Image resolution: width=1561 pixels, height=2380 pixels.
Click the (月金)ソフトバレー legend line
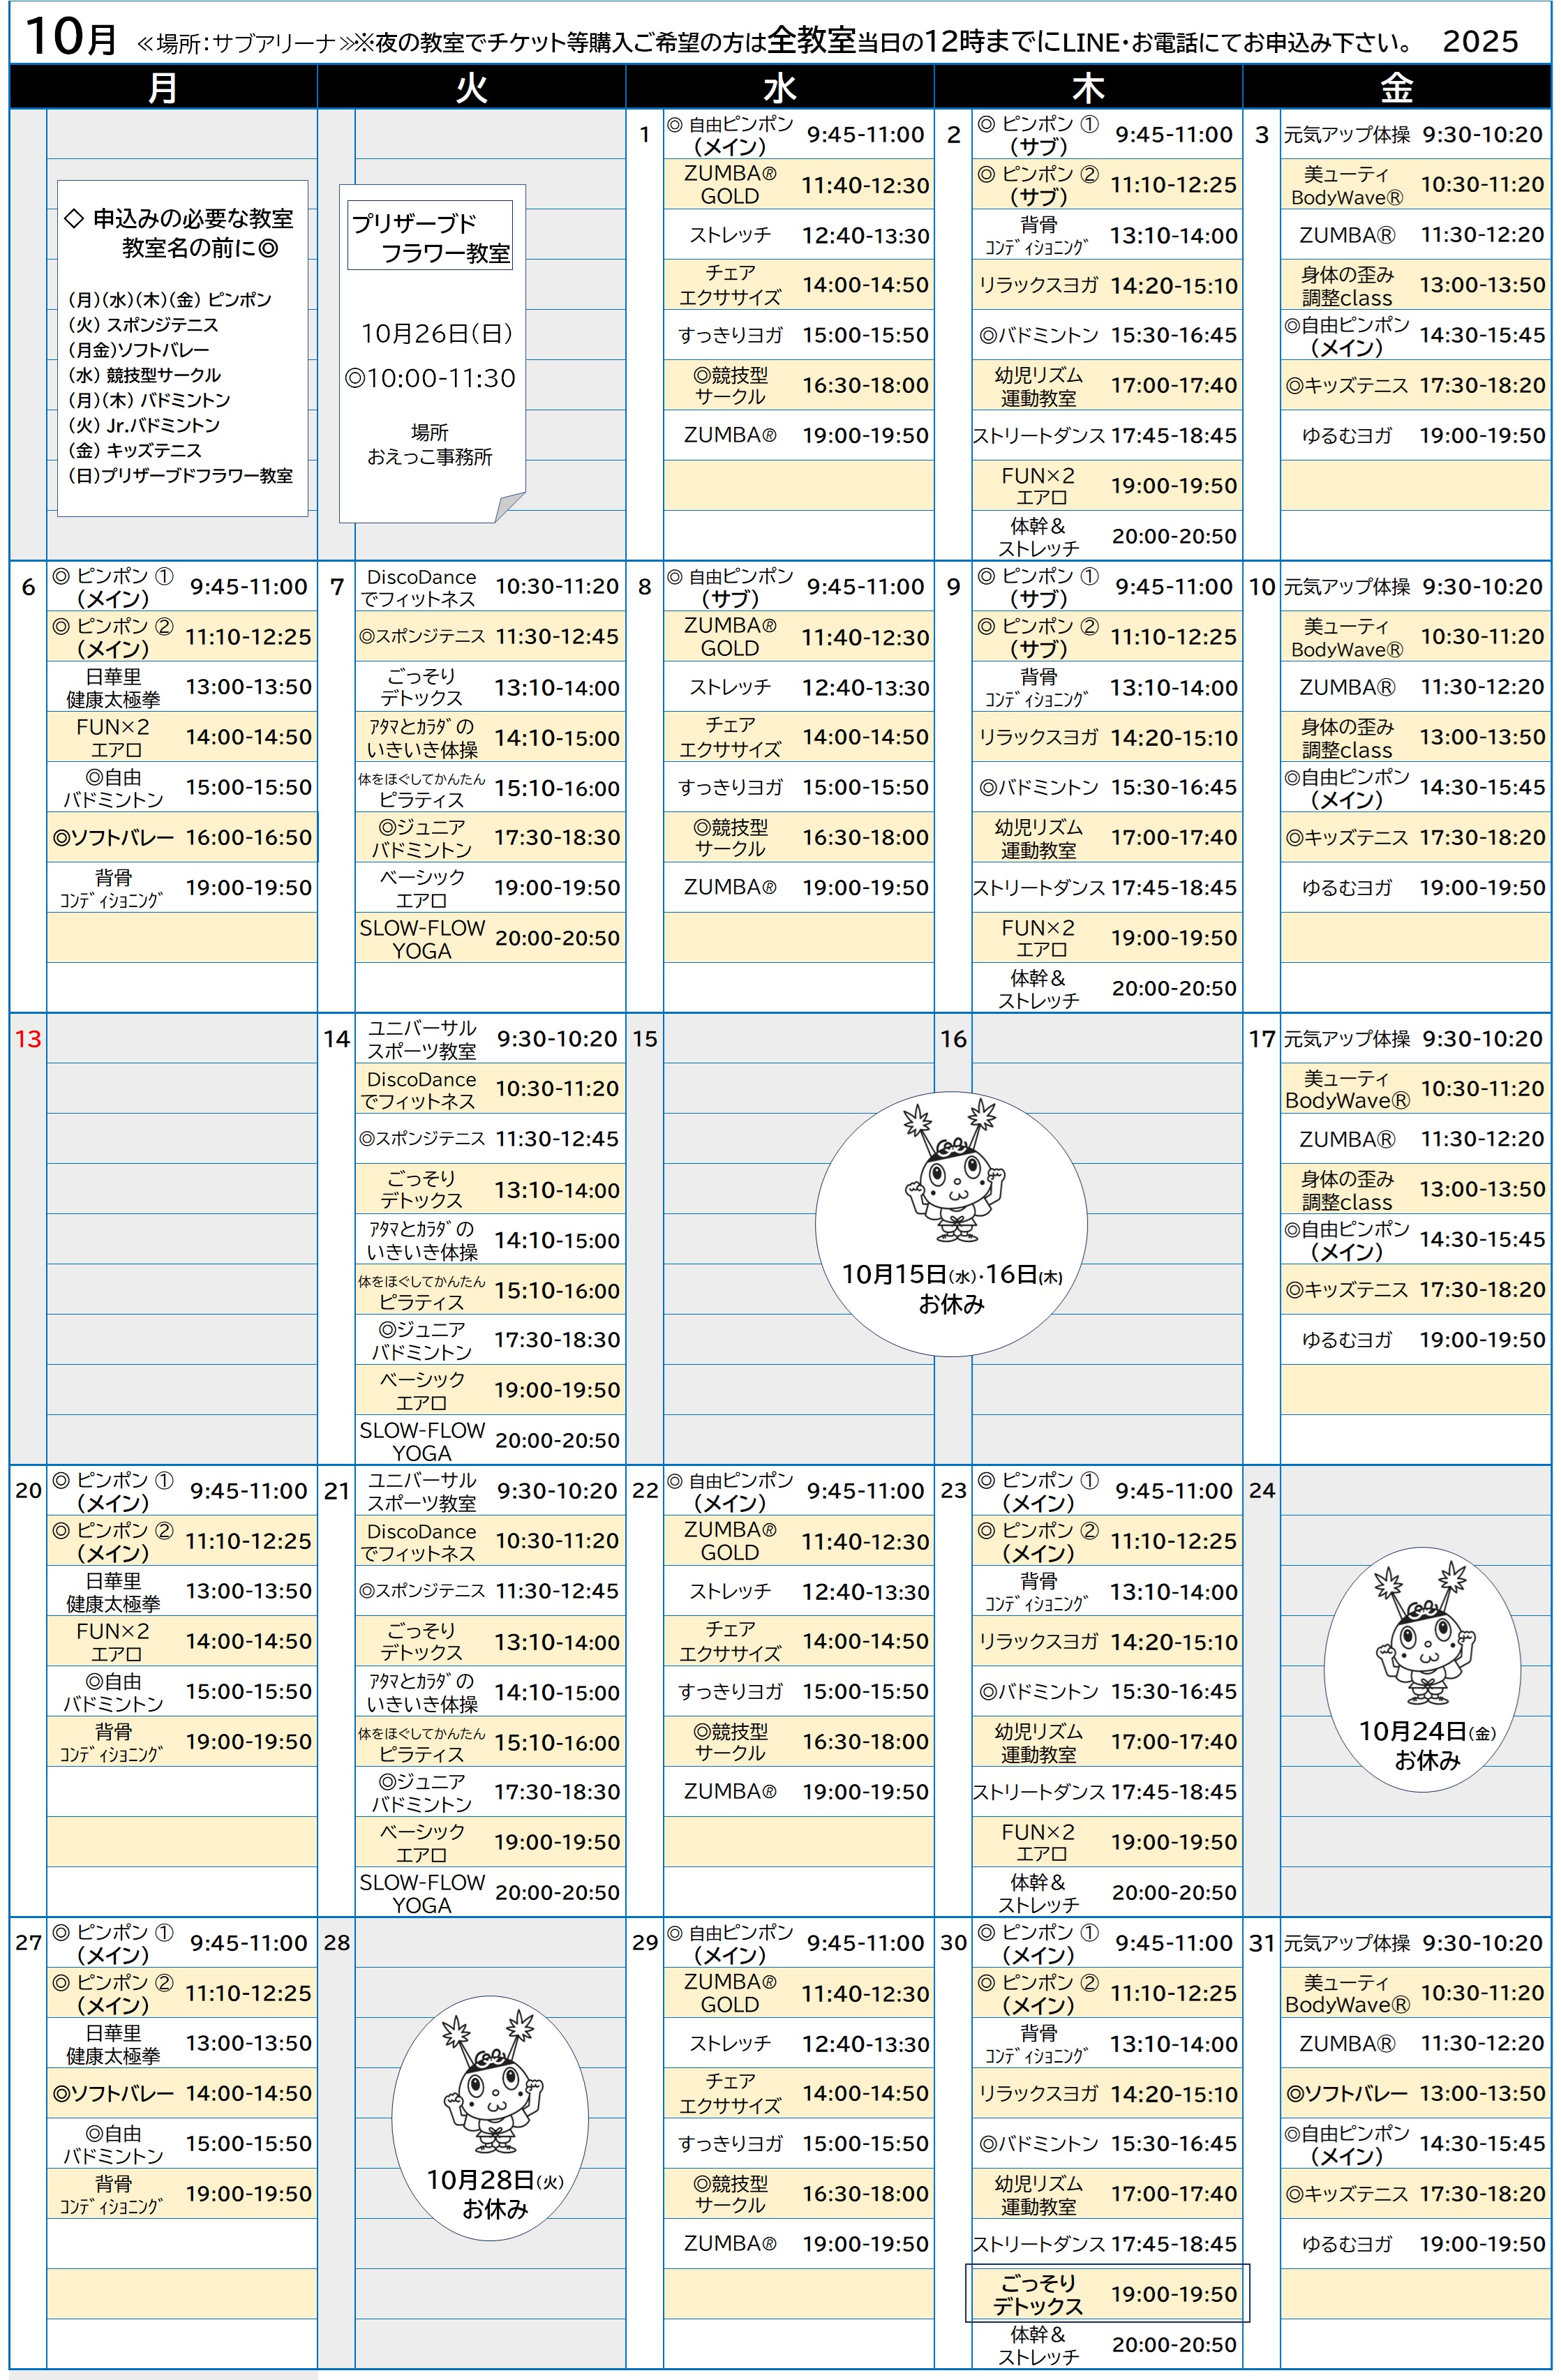coord(138,350)
